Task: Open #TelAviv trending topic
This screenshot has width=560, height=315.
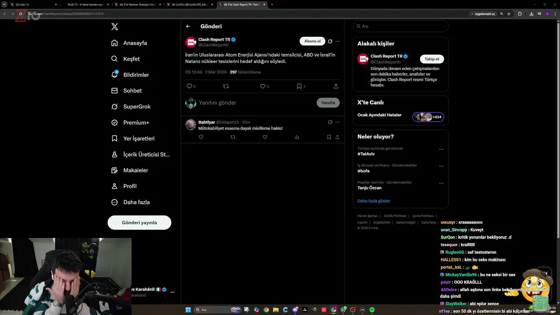Action: [x=366, y=154]
